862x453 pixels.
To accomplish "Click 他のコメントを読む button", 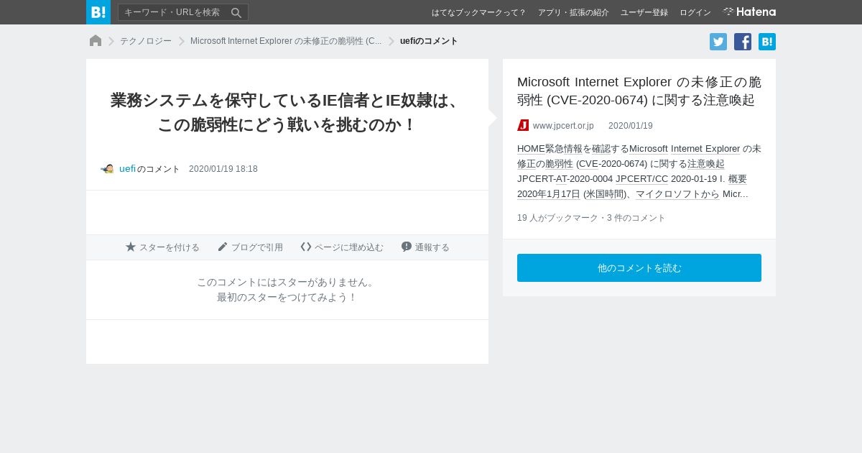I will (639, 267).
